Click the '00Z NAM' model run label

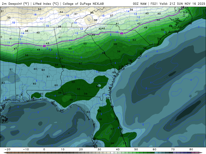click(x=140, y=4)
